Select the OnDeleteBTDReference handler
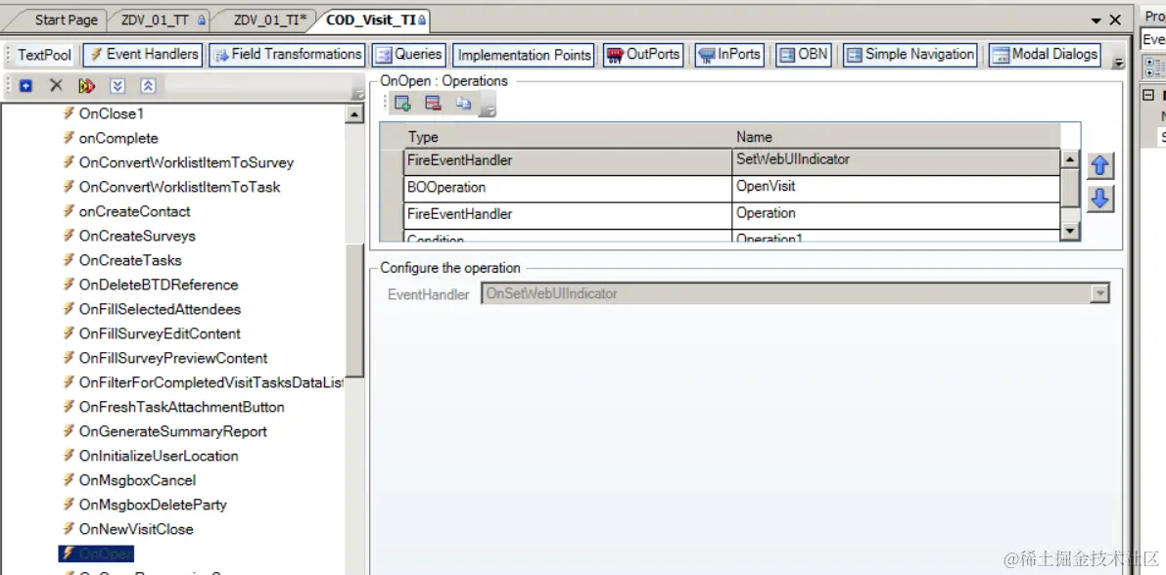 point(159,286)
